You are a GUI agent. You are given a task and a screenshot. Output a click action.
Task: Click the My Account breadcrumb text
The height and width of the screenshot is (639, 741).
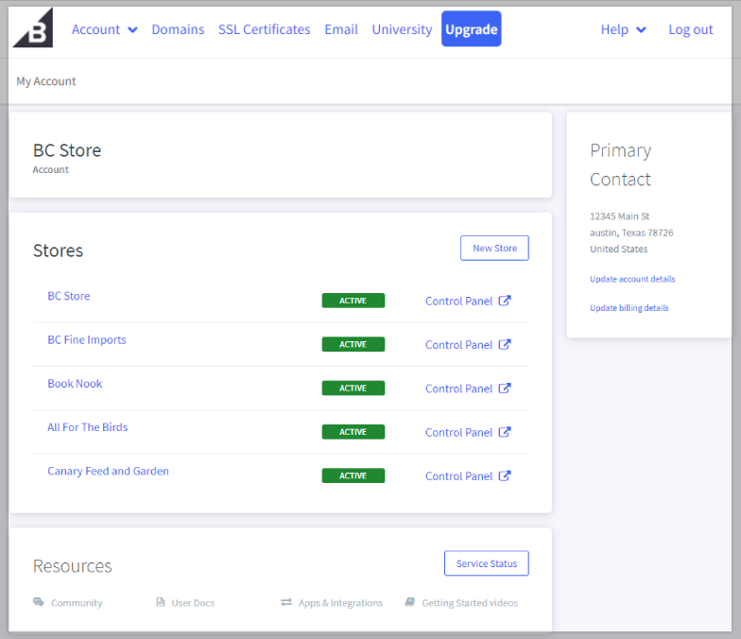[x=45, y=81]
